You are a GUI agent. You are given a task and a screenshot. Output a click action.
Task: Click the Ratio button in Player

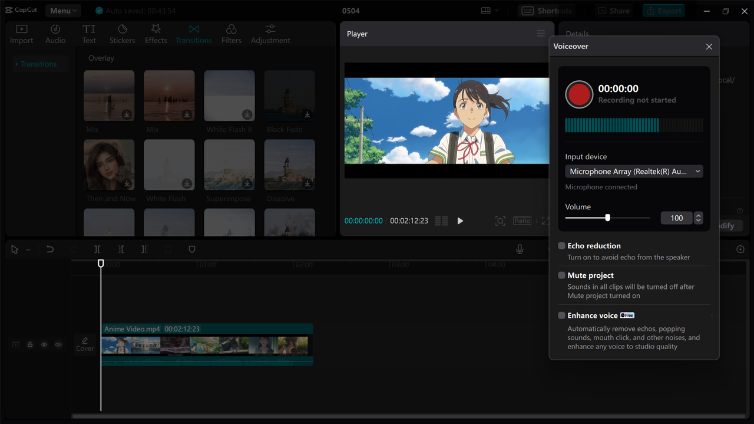pos(522,221)
